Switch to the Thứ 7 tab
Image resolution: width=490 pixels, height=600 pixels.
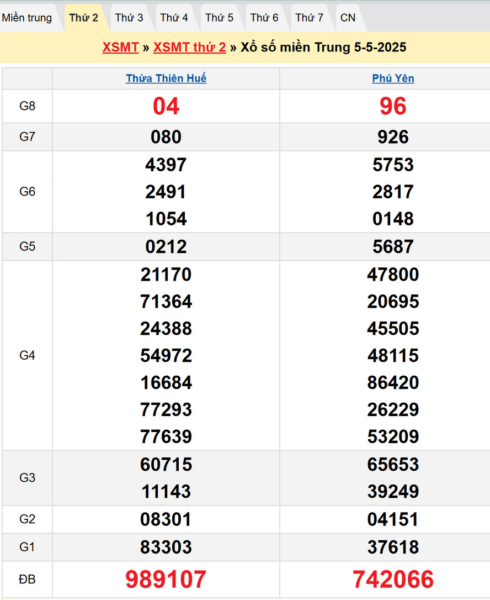pyautogui.click(x=310, y=18)
